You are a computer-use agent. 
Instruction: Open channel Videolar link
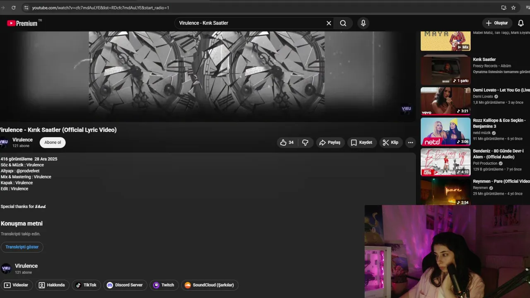click(16, 285)
